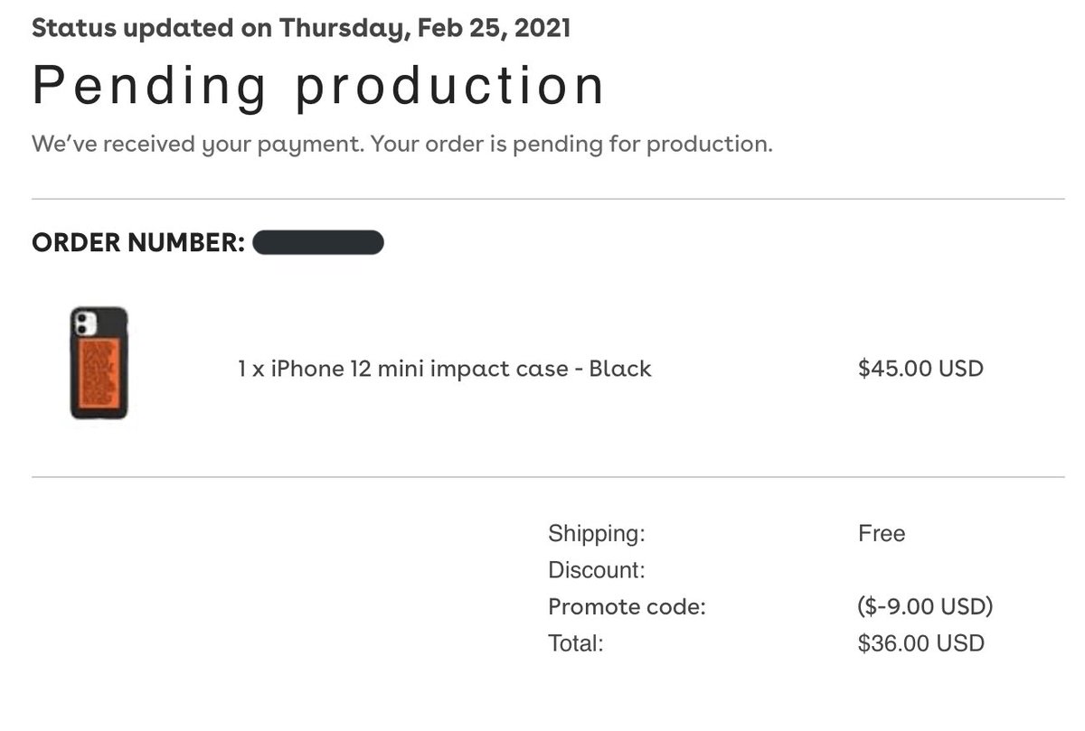
Task: Click the Shipping label
Action: [x=596, y=534]
